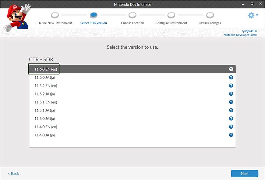Go to the Define New Environment step circle
265x180 pixels.
pos(55,15)
